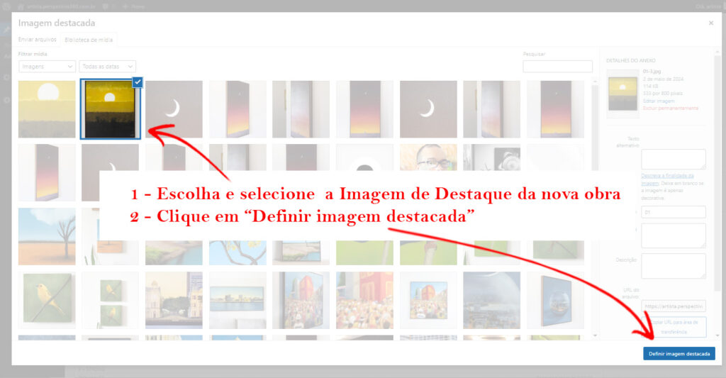Select the single yellow bird painting thumbnail
Viewport: 726px width, 378px height.
(47, 300)
